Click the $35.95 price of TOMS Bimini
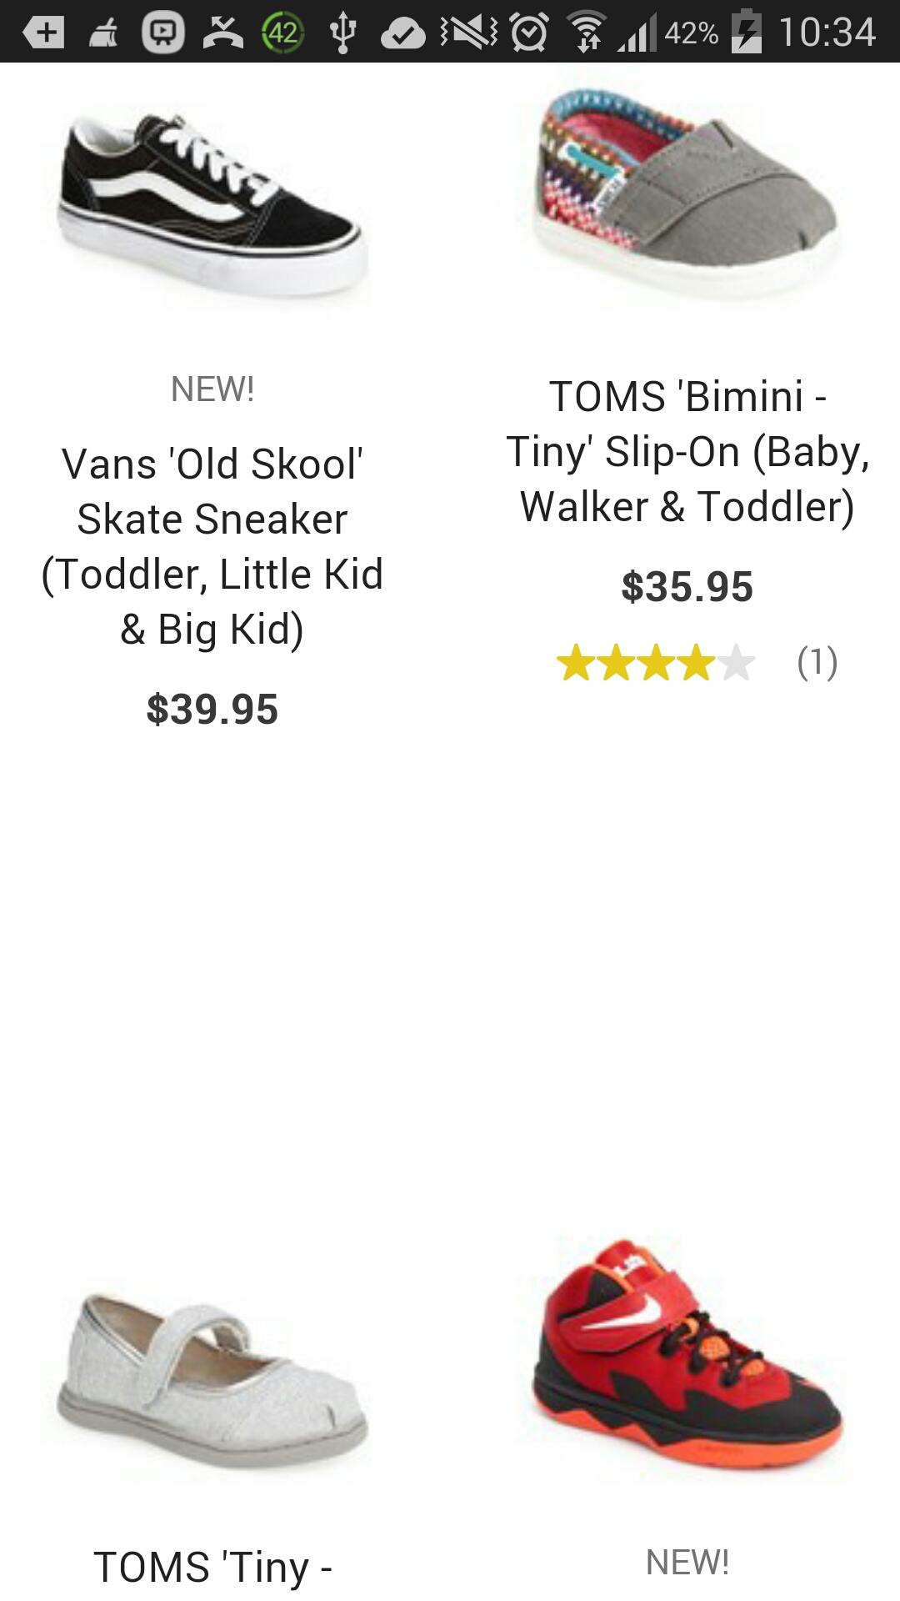 [687, 587]
